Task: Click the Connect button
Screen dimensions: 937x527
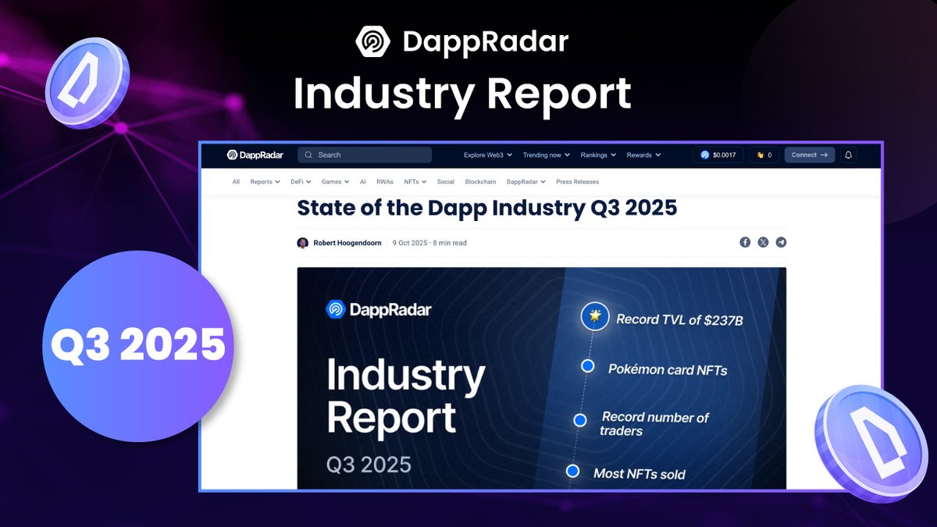Action: tap(810, 155)
